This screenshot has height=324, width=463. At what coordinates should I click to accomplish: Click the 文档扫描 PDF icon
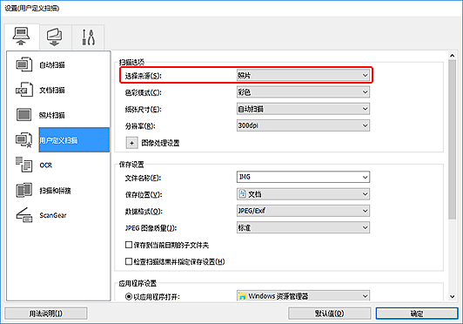tap(23, 90)
